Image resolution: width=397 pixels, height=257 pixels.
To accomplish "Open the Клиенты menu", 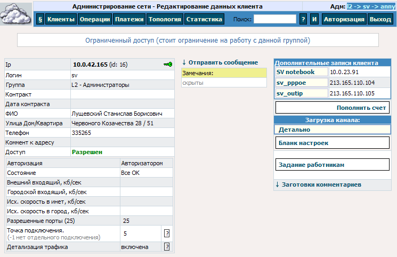I will pos(61,19).
